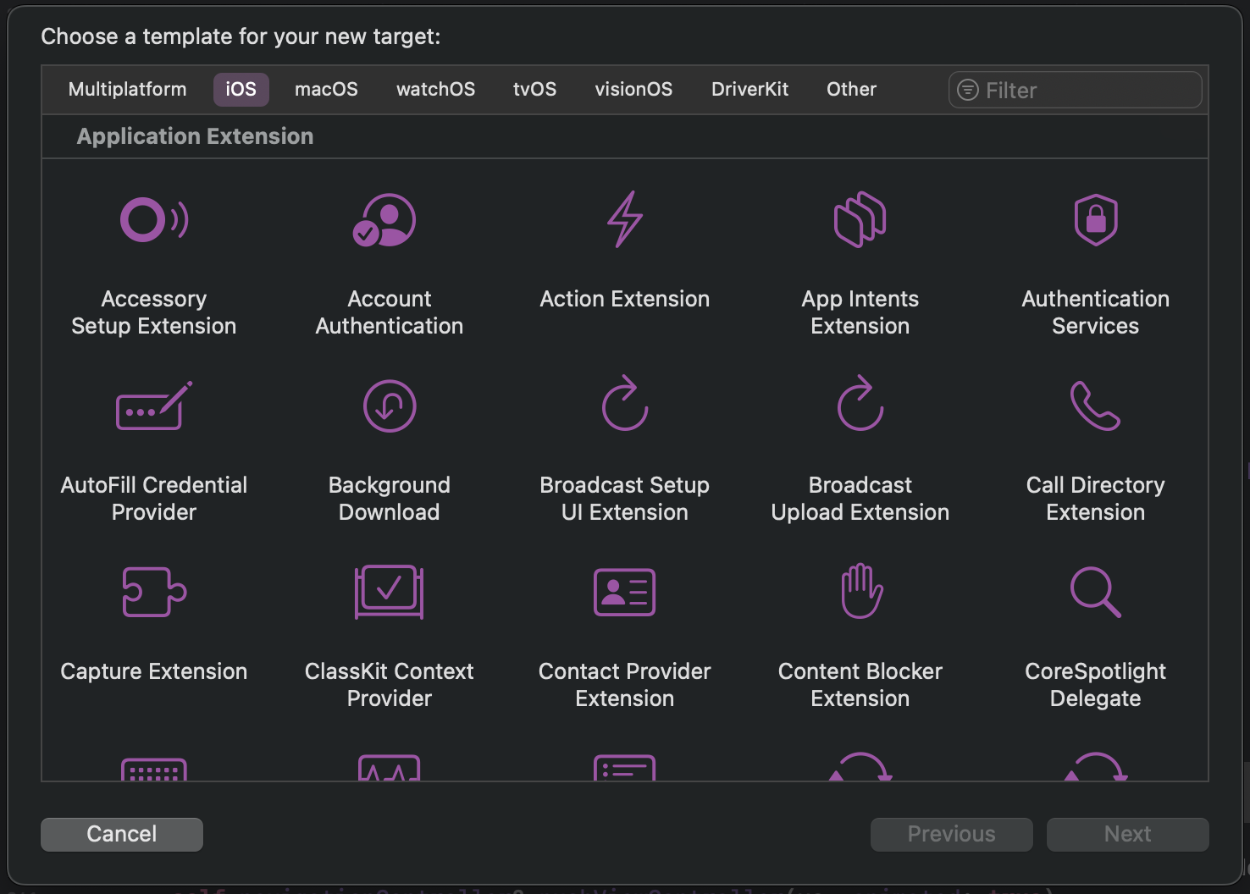Choose the Call Directory Extension phone icon
1250x894 pixels.
[1095, 406]
